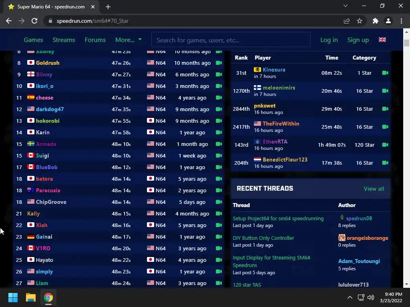This screenshot has width=410, height=307.
Task: Click the browser address bar URL
Action: (92, 21)
